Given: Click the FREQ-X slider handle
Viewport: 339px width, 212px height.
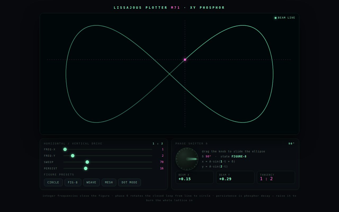Looking at the screenshot, I should pyautogui.click(x=65, y=149).
